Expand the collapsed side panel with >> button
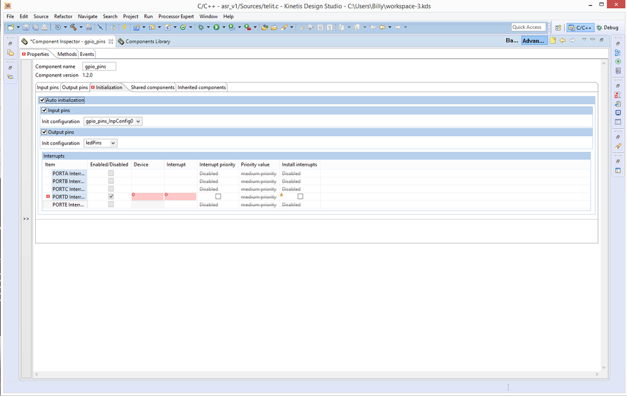The height and width of the screenshot is (396, 627). 26,218
